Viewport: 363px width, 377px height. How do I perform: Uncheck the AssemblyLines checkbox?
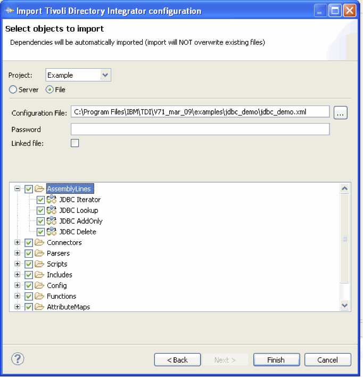tap(29, 188)
